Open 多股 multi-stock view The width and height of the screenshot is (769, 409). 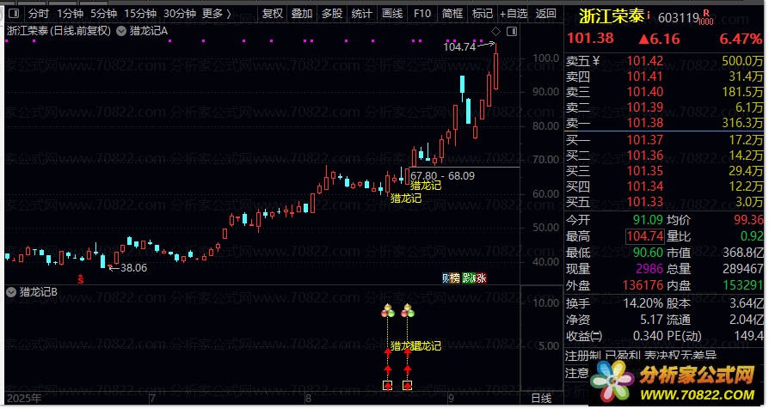[332, 13]
